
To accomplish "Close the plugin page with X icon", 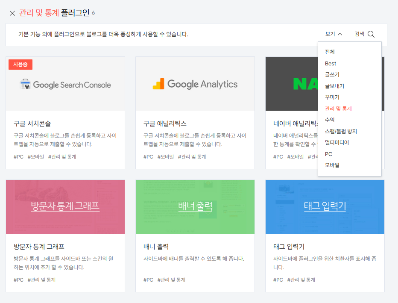I will pyautogui.click(x=12, y=13).
